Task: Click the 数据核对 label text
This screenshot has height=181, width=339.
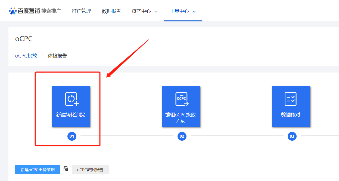Action: pyautogui.click(x=291, y=115)
